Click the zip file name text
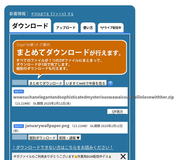 click(x=94, y=97)
